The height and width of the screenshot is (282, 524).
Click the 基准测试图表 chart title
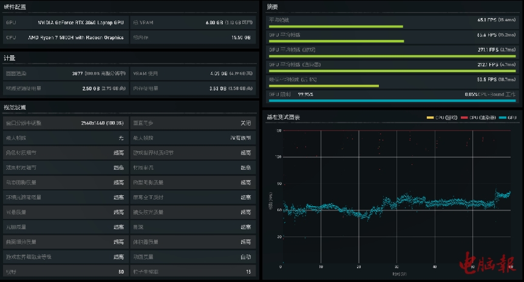tap(283, 117)
